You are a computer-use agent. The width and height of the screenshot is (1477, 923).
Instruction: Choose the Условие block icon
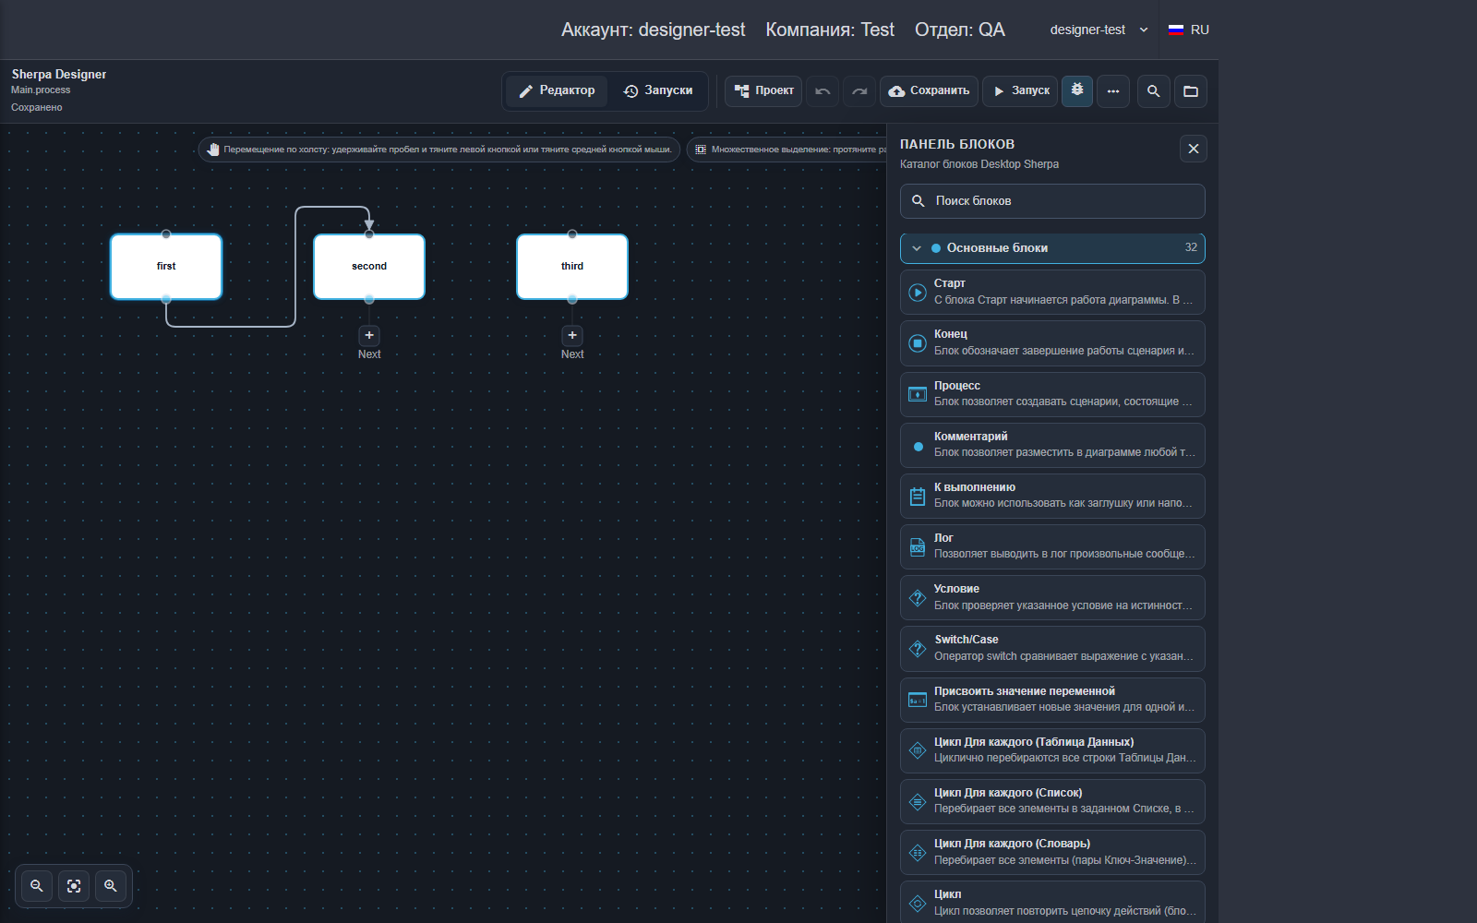[918, 598]
